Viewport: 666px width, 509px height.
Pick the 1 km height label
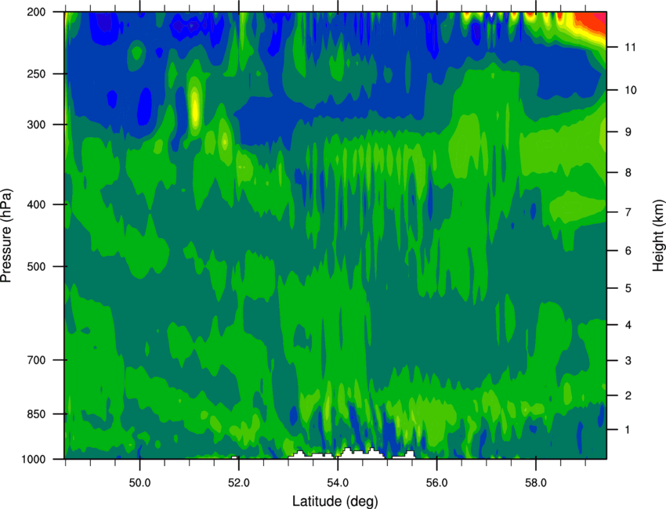coord(628,430)
